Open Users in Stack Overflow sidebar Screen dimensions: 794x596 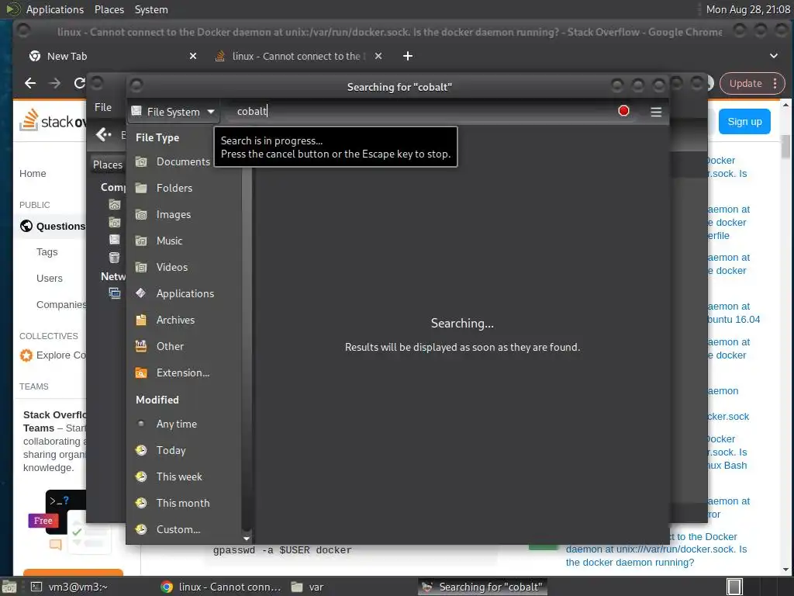pos(49,279)
